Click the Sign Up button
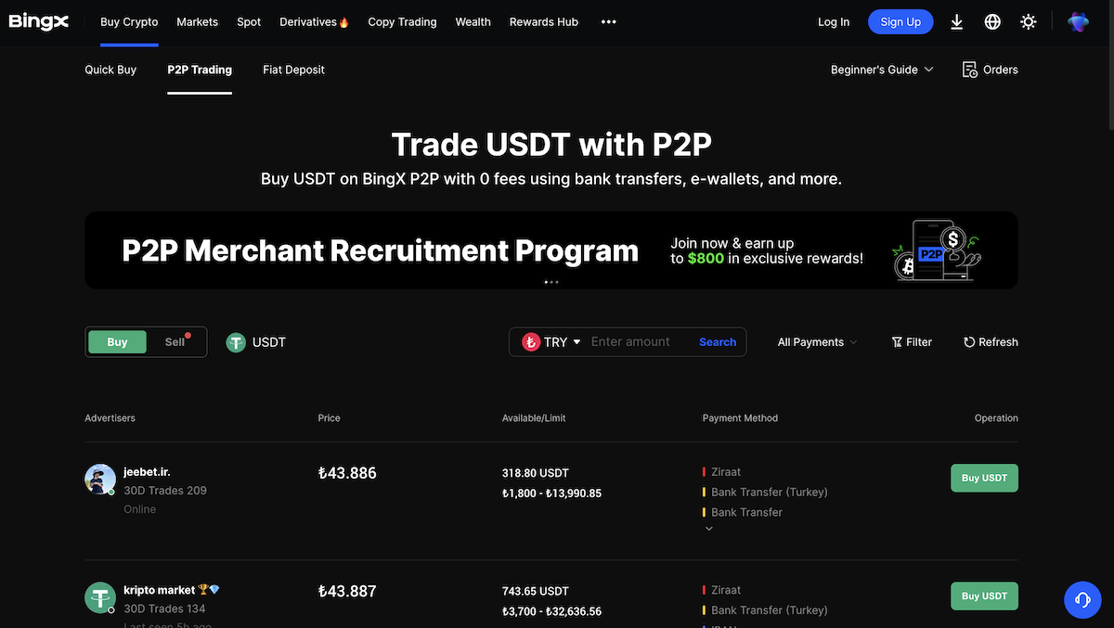Viewport: 1114px width, 628px height. pyautogui.click(x=900, y=20)
